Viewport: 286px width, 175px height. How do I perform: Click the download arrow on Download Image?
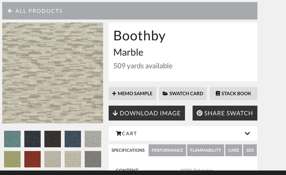(116, 113)
